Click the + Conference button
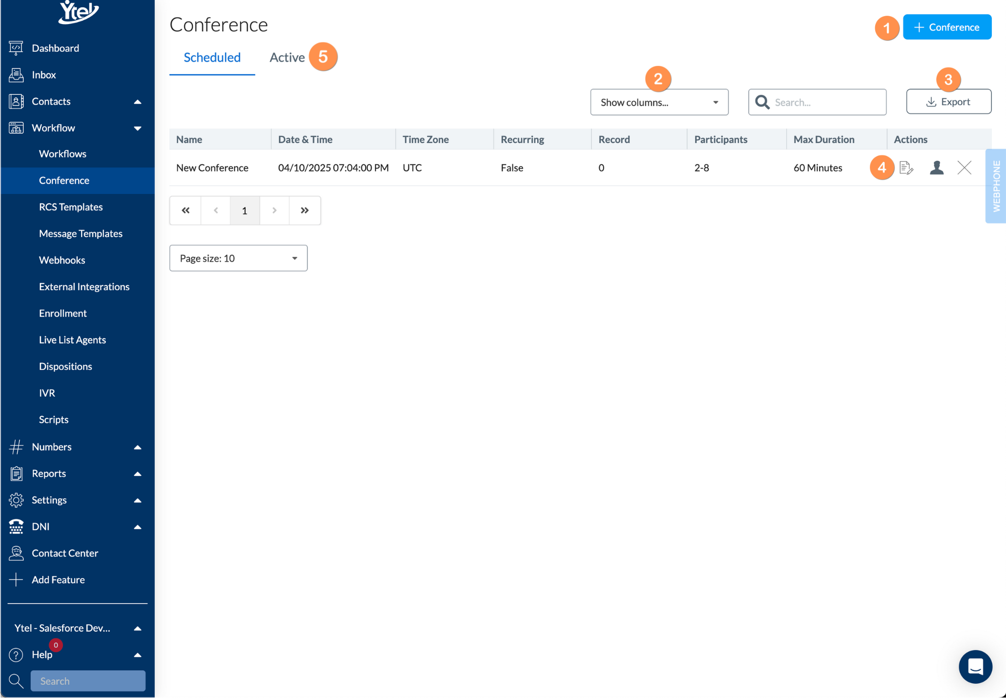Image resolution: width=1006 pixels, height=698 pixels. coord(947,27)
